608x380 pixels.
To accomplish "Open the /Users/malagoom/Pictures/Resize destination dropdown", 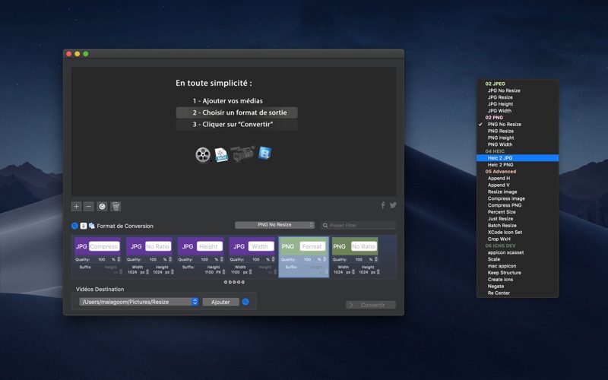I will pyautogui.click(x=139, y=302).
